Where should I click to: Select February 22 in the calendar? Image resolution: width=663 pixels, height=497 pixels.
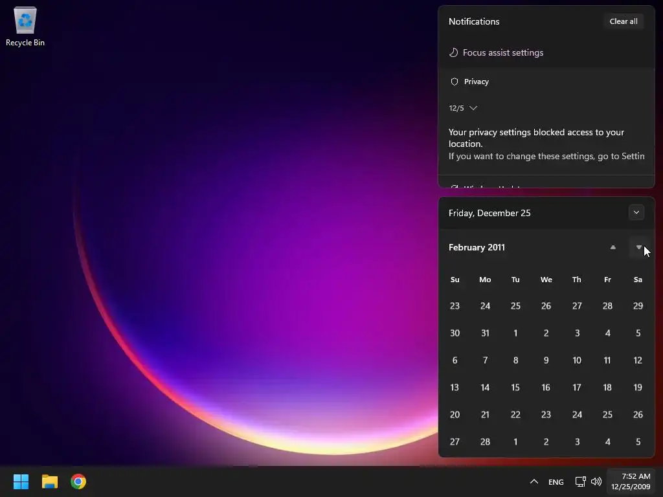point(515,415)
